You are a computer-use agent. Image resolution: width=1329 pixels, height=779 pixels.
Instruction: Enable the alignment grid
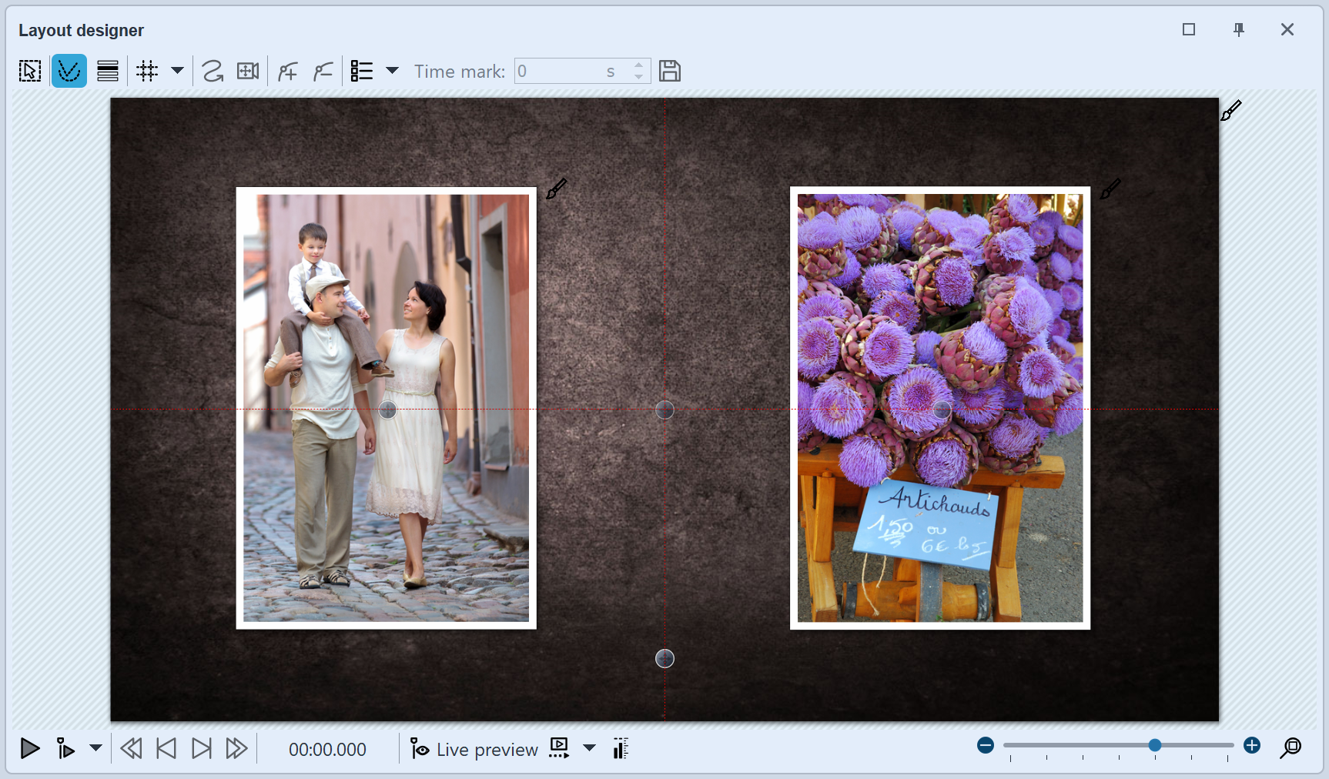point(146,71)
